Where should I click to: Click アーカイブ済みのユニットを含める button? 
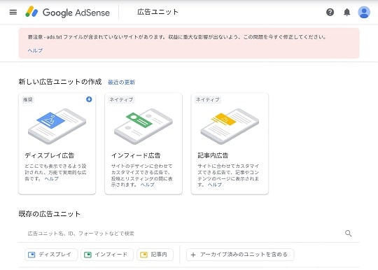click(240, 255)
